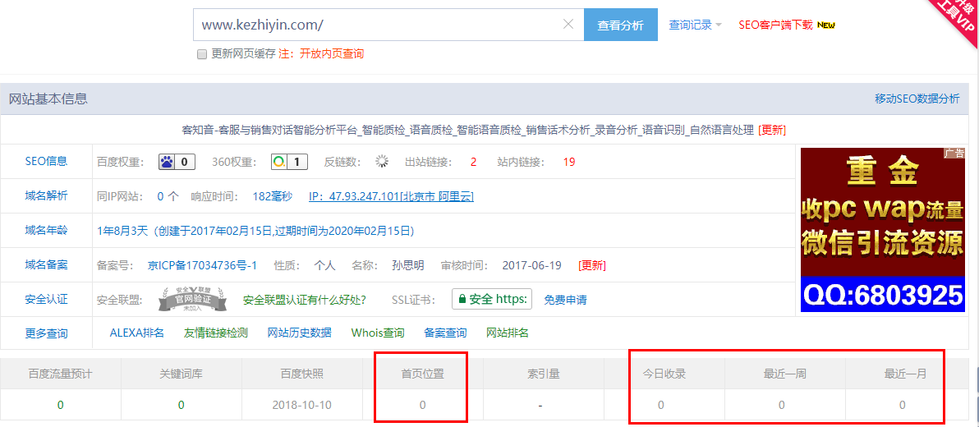
Task: Click the 最近一周 value 0
Action: (x=781, y=405)
